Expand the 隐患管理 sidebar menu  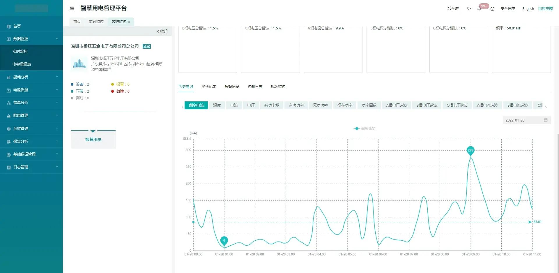(x=31, y=115)
